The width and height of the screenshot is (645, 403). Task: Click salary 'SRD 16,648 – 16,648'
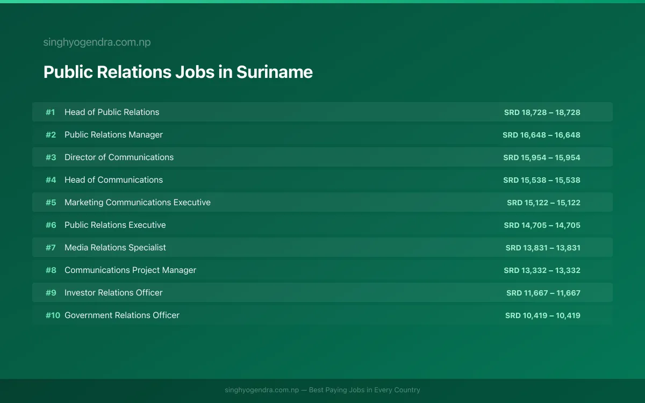click(x=542, y=135)
